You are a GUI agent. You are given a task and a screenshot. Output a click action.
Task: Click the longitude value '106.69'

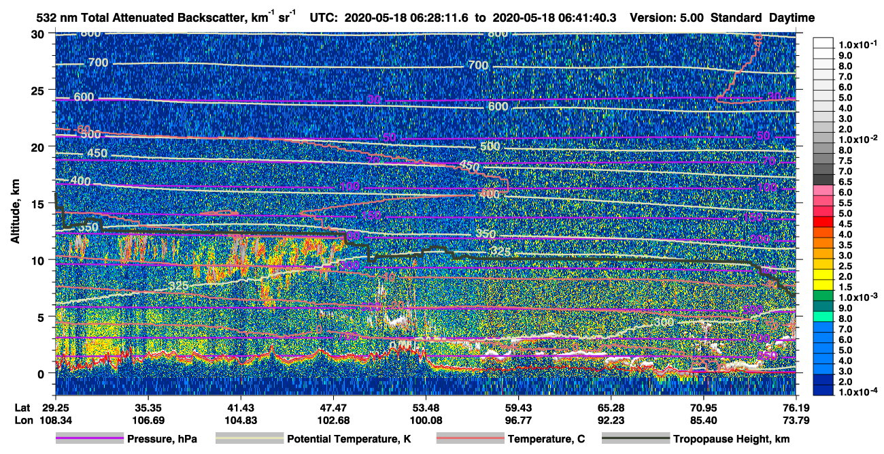tap(148, 420)
